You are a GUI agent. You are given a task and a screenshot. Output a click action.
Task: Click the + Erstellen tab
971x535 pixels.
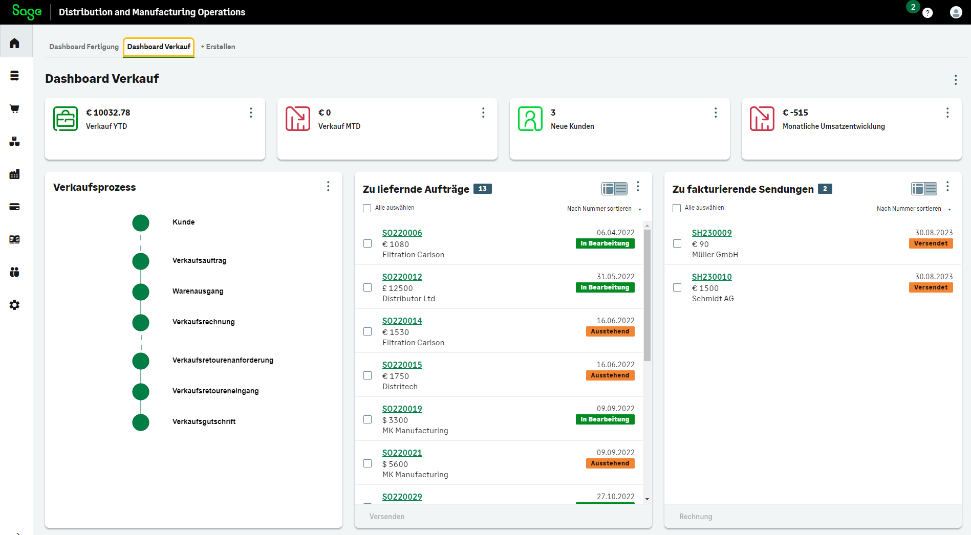(x=218, y=47)
